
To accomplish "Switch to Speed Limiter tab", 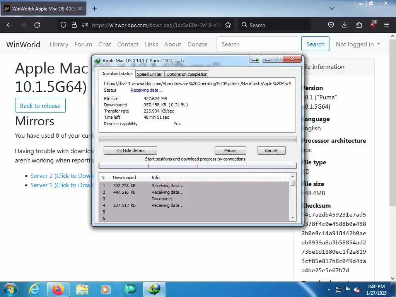I will 149,74.
